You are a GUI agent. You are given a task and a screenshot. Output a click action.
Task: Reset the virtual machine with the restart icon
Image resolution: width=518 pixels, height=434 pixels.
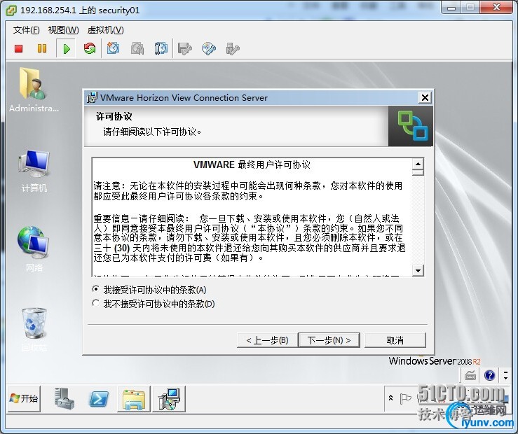(90, 49)
